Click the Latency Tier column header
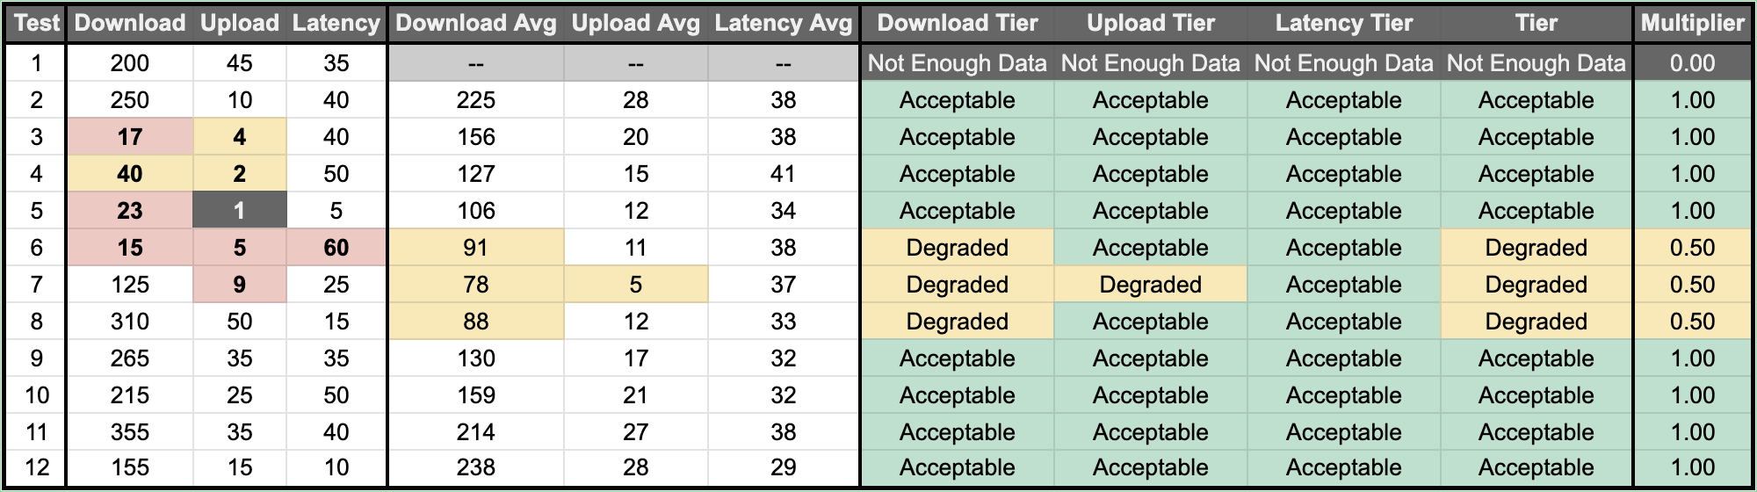Image resolution: width=1757 pixels, height=492 pixels. 1343,24
